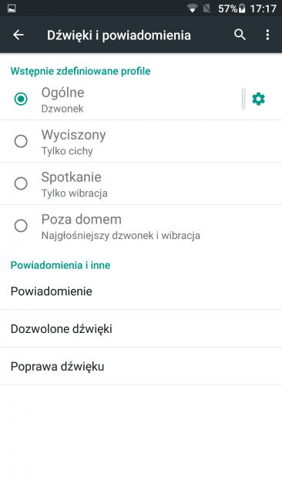Open the three-dot overflow menu
282x501 pixels.
(267, 35)
